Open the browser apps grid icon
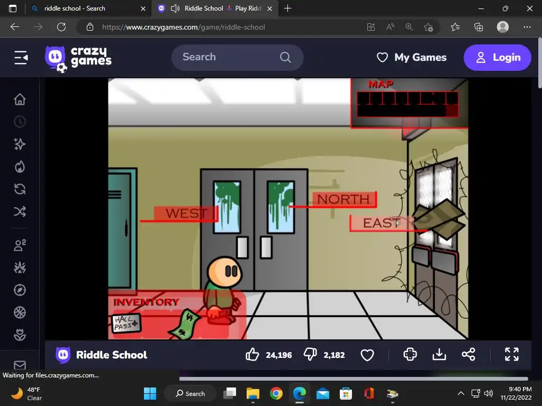Screen dimensions: 542x406 [371, 27]
